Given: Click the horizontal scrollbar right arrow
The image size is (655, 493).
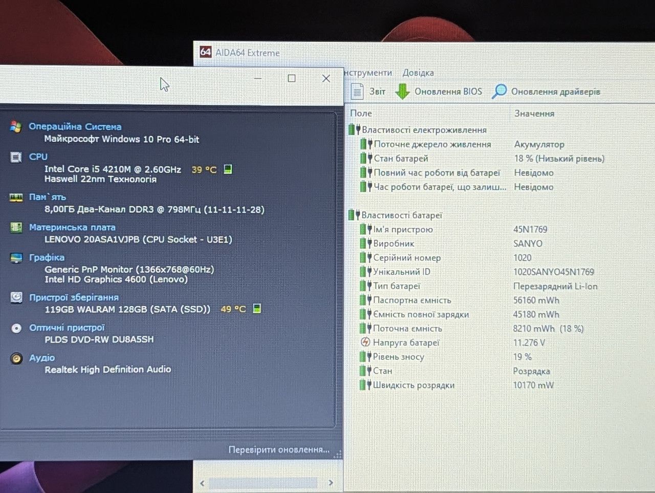Looking at the screenshot, I should 331,483.
